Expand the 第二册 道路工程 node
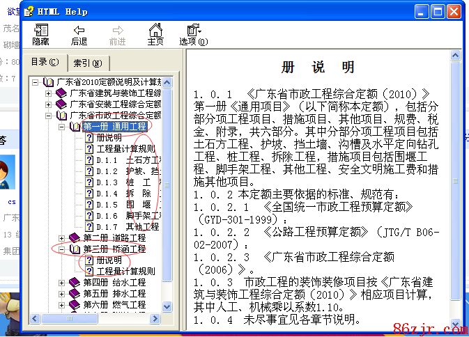This screenshot has width=469, height=337. click(61, 238)
